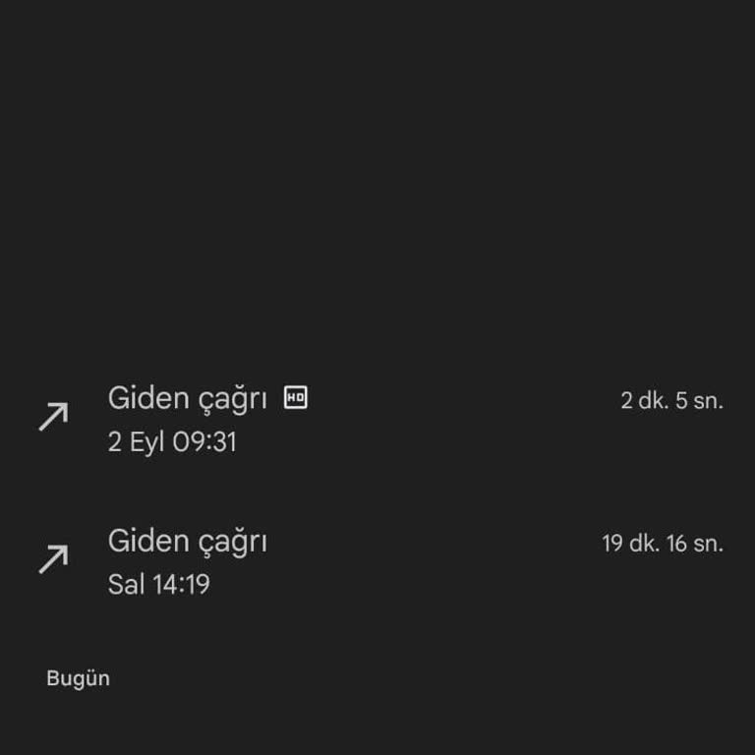Click the Sal 14:19 timestamp

click(x=158, y=585)
